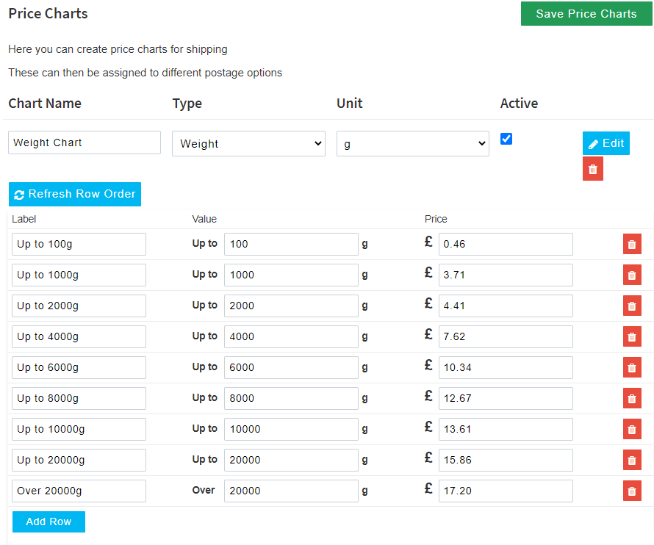The image size is (654, 545).
Task: Remove the 'Up to 20000g' row
Action: point(632,460)
